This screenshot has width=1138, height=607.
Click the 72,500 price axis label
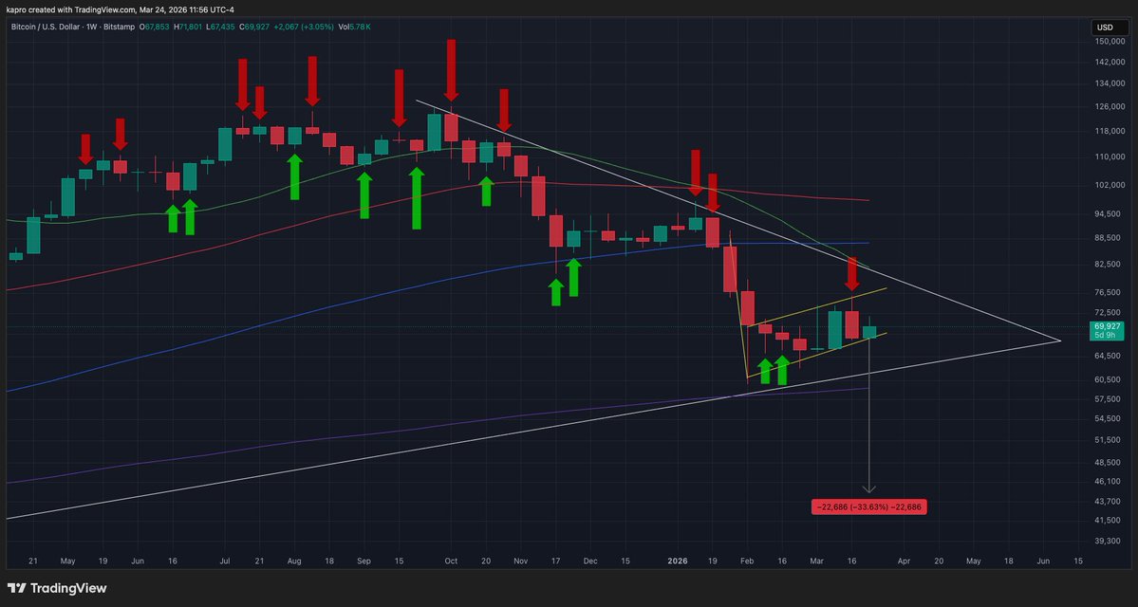(x=1110, y=312)
